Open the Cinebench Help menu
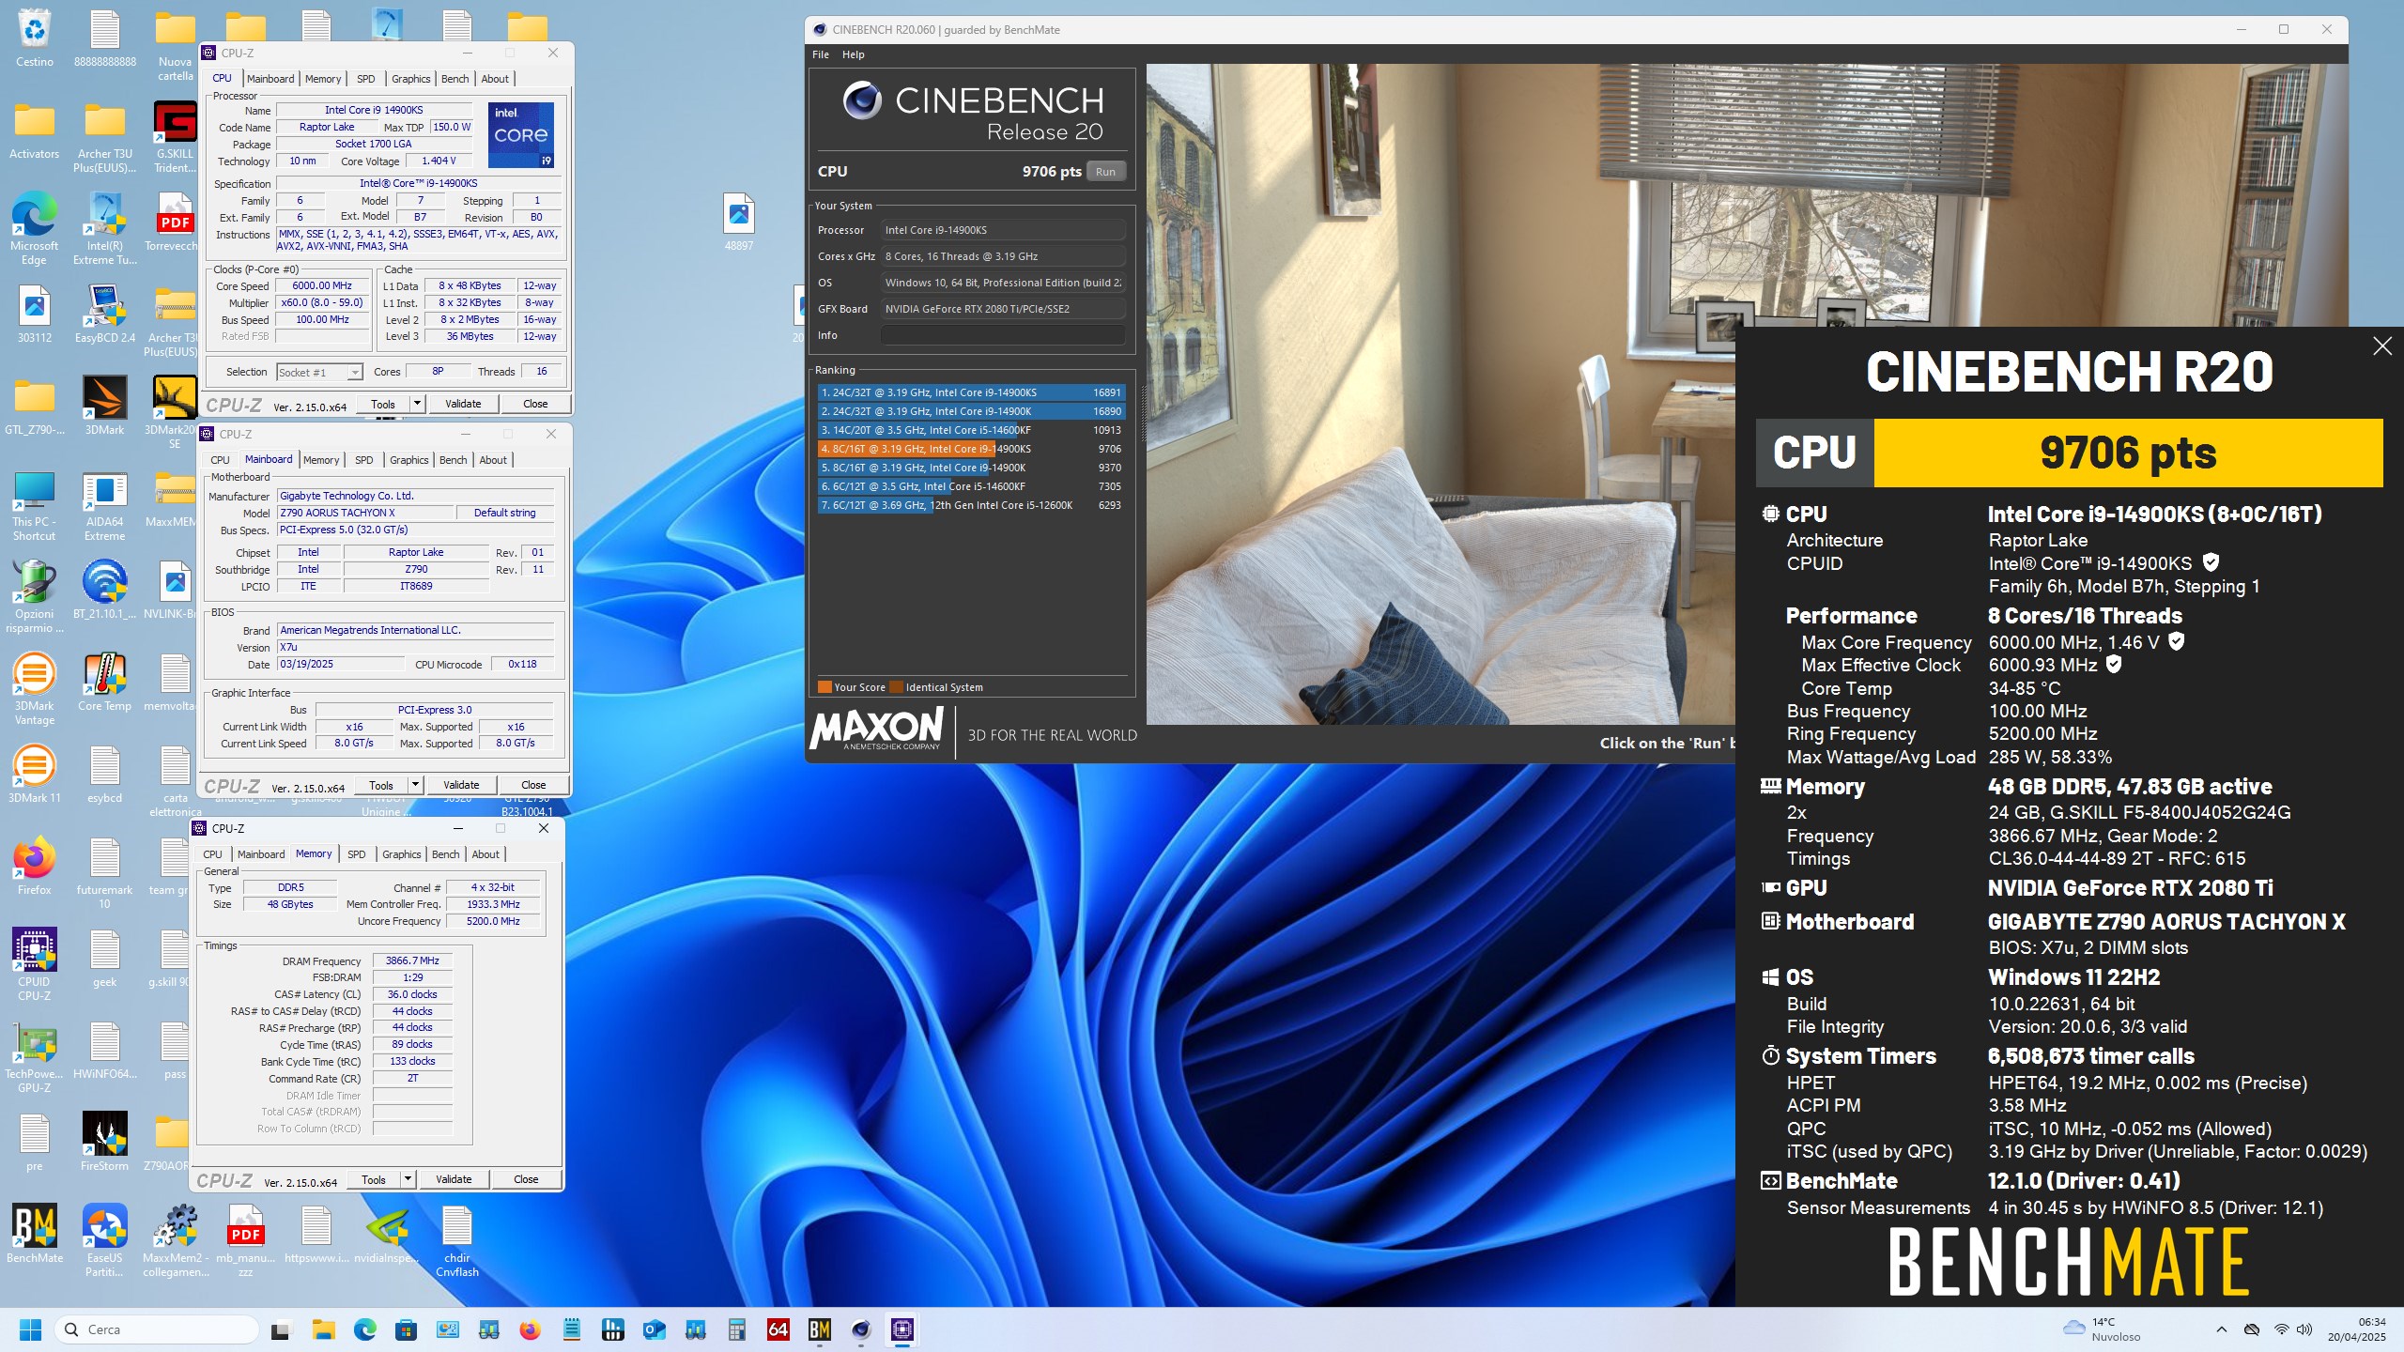This screenshot has height=1352, width=2404. pyautogui.click(x=853, y=54)
